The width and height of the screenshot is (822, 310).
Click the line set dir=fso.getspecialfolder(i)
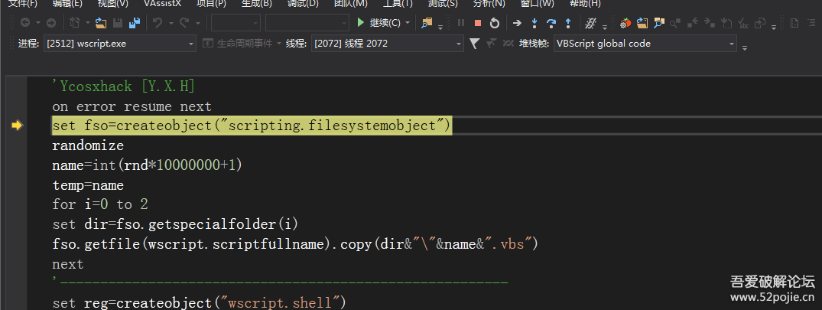(175, 224)
